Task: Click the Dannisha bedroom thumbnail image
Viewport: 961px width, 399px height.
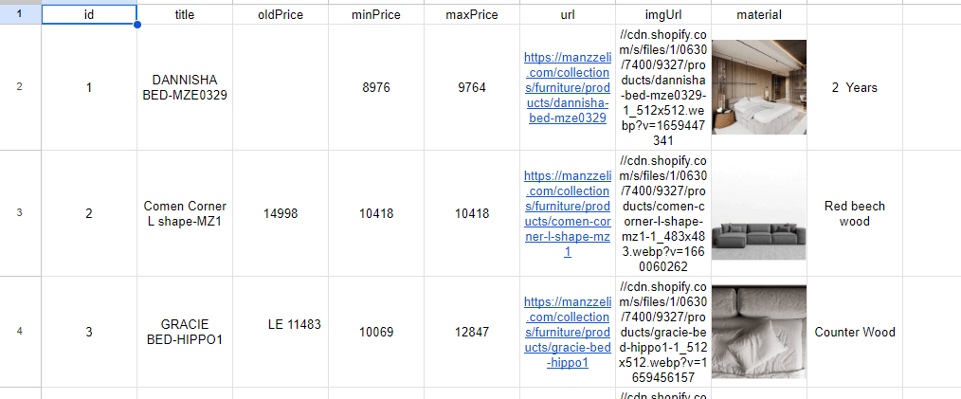Action: [759, 87]
